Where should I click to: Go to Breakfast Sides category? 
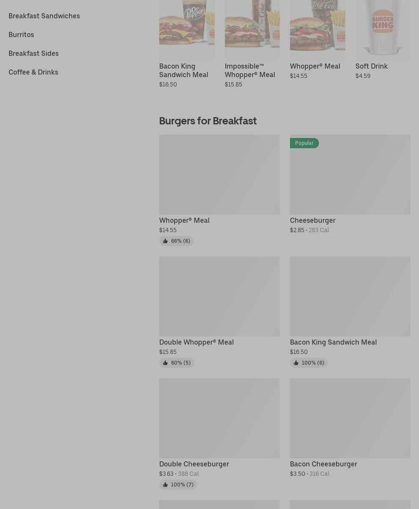click(x=34, y=53)
